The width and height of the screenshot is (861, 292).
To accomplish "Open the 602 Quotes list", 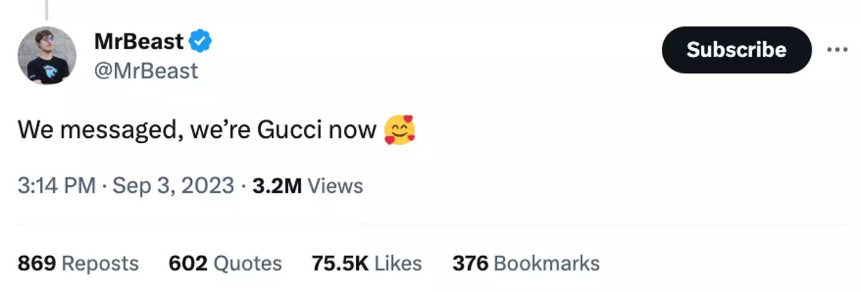I will pos(225,263).
